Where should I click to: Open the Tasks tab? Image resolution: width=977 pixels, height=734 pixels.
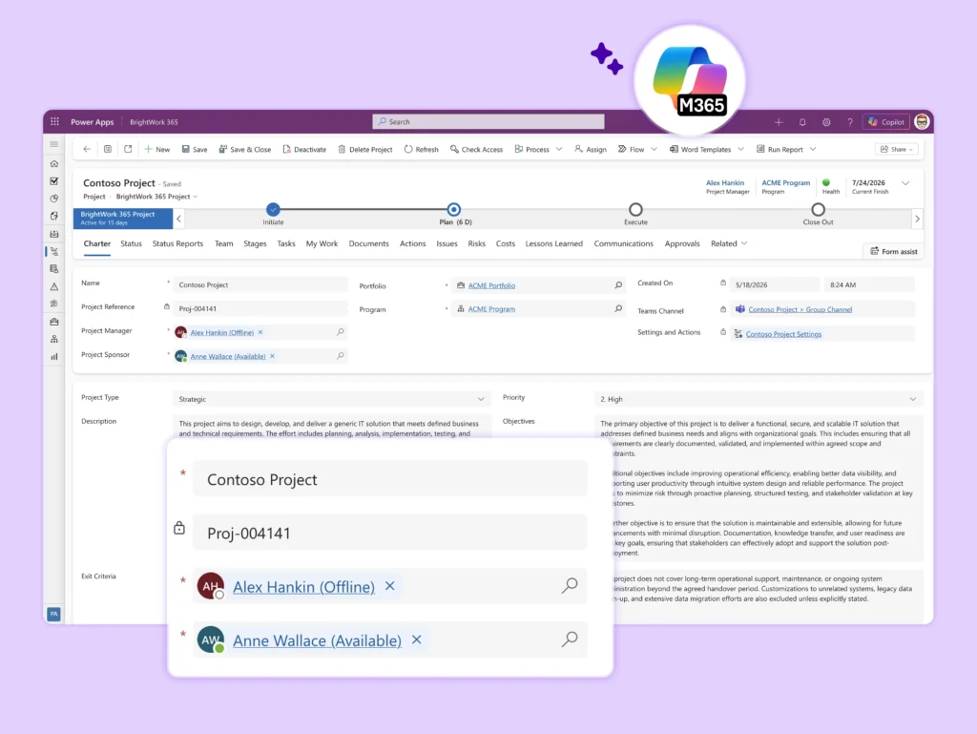[286, 243]
